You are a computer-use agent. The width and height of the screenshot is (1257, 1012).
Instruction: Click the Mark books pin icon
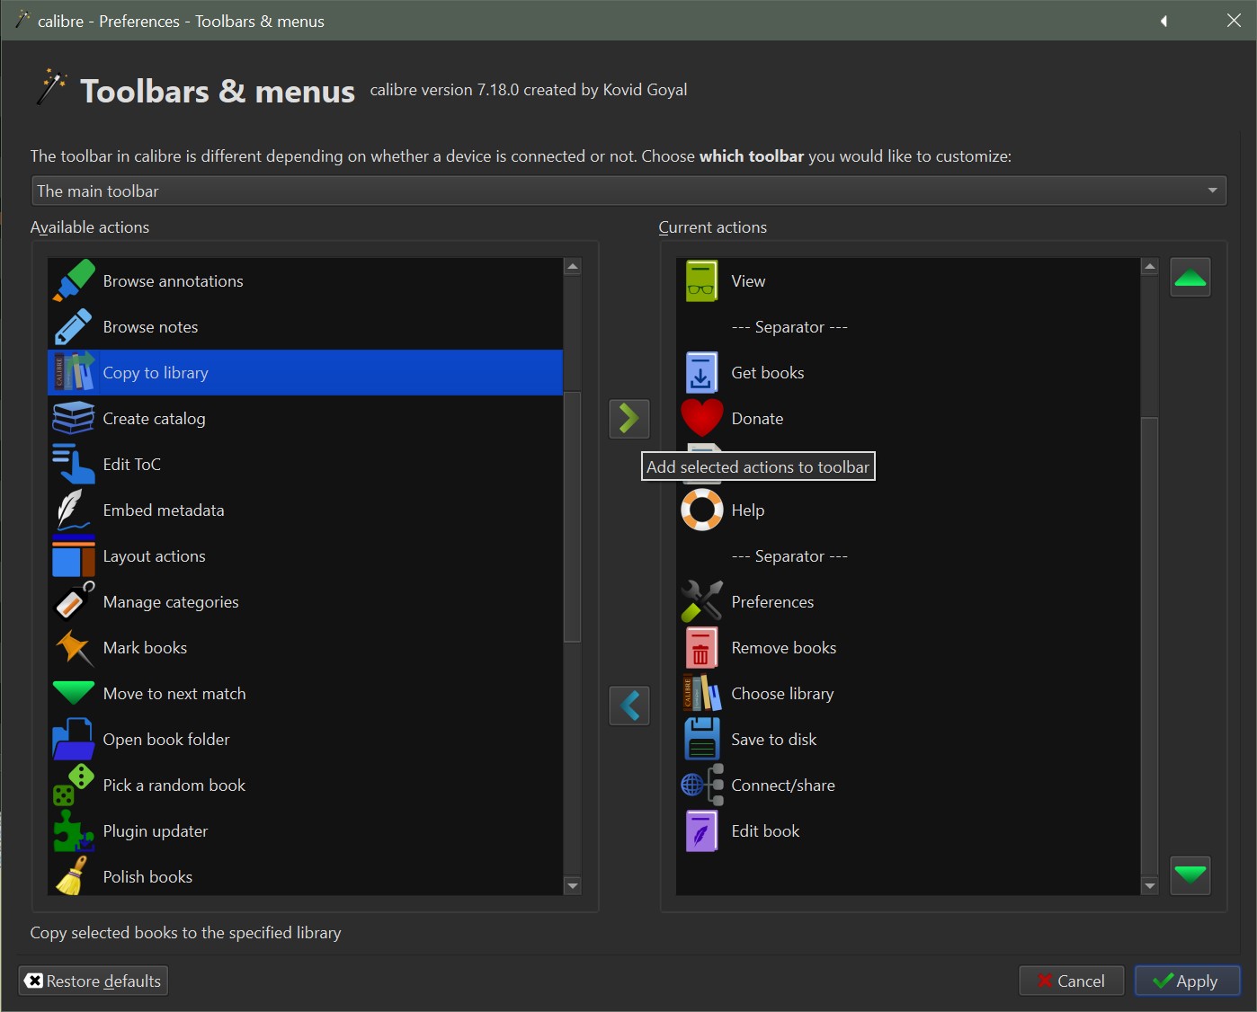[x=73, y=648]
